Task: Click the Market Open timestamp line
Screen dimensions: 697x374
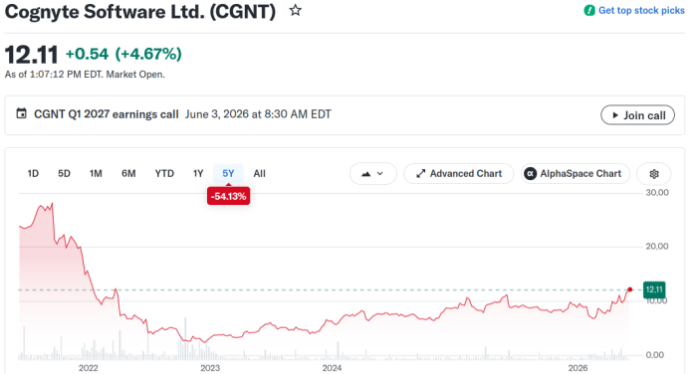Action: 85,75
